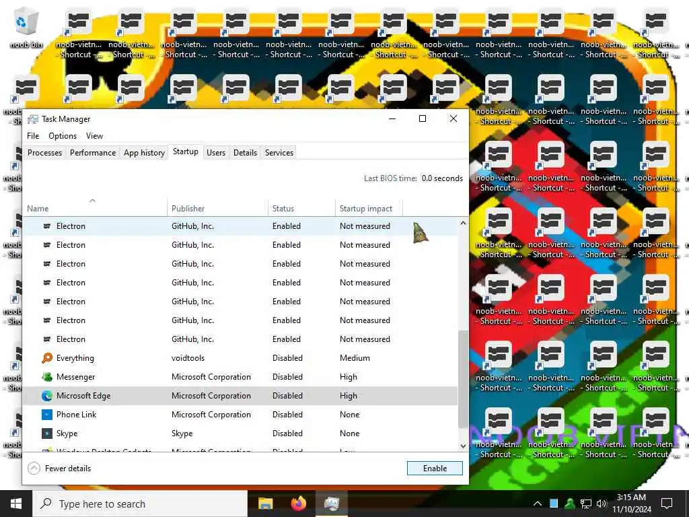Screen dimensions: 689x517
Task: Click the startup list scroll down arrow
Action: point(463,446)
